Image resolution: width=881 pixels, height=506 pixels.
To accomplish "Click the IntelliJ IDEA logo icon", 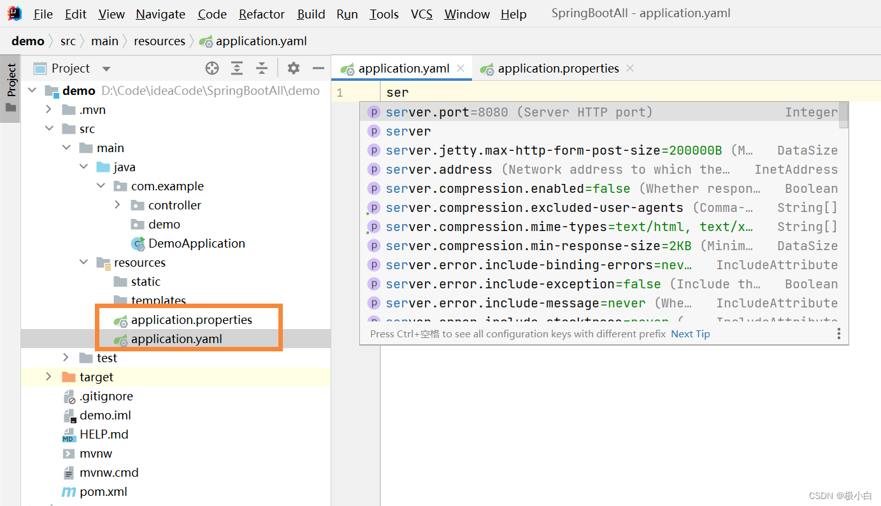I will coord(15,13).
